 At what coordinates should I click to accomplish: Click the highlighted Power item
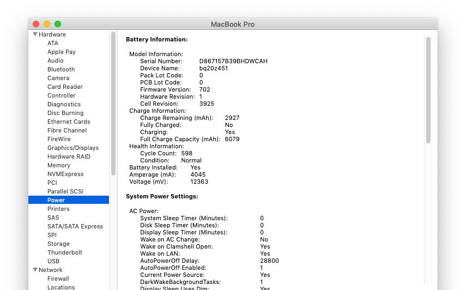(x=69, y=200)
